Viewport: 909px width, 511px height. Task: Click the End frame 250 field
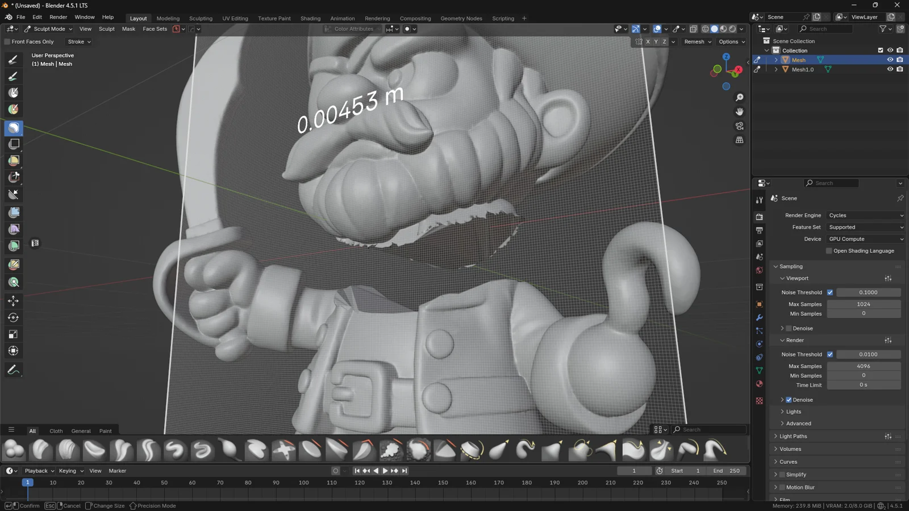point(727,471)
